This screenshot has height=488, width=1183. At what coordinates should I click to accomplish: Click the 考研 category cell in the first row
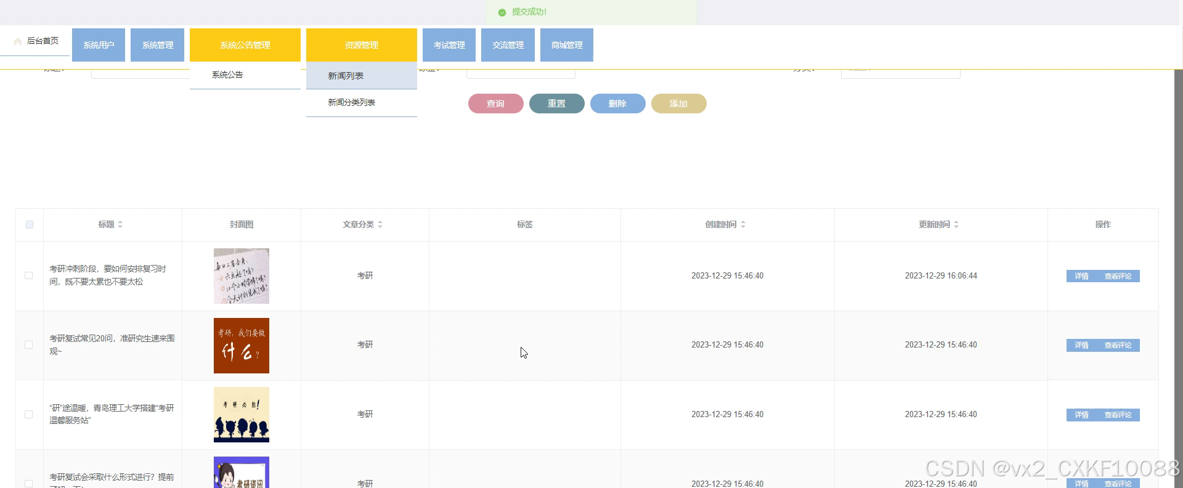pos(365,275)
